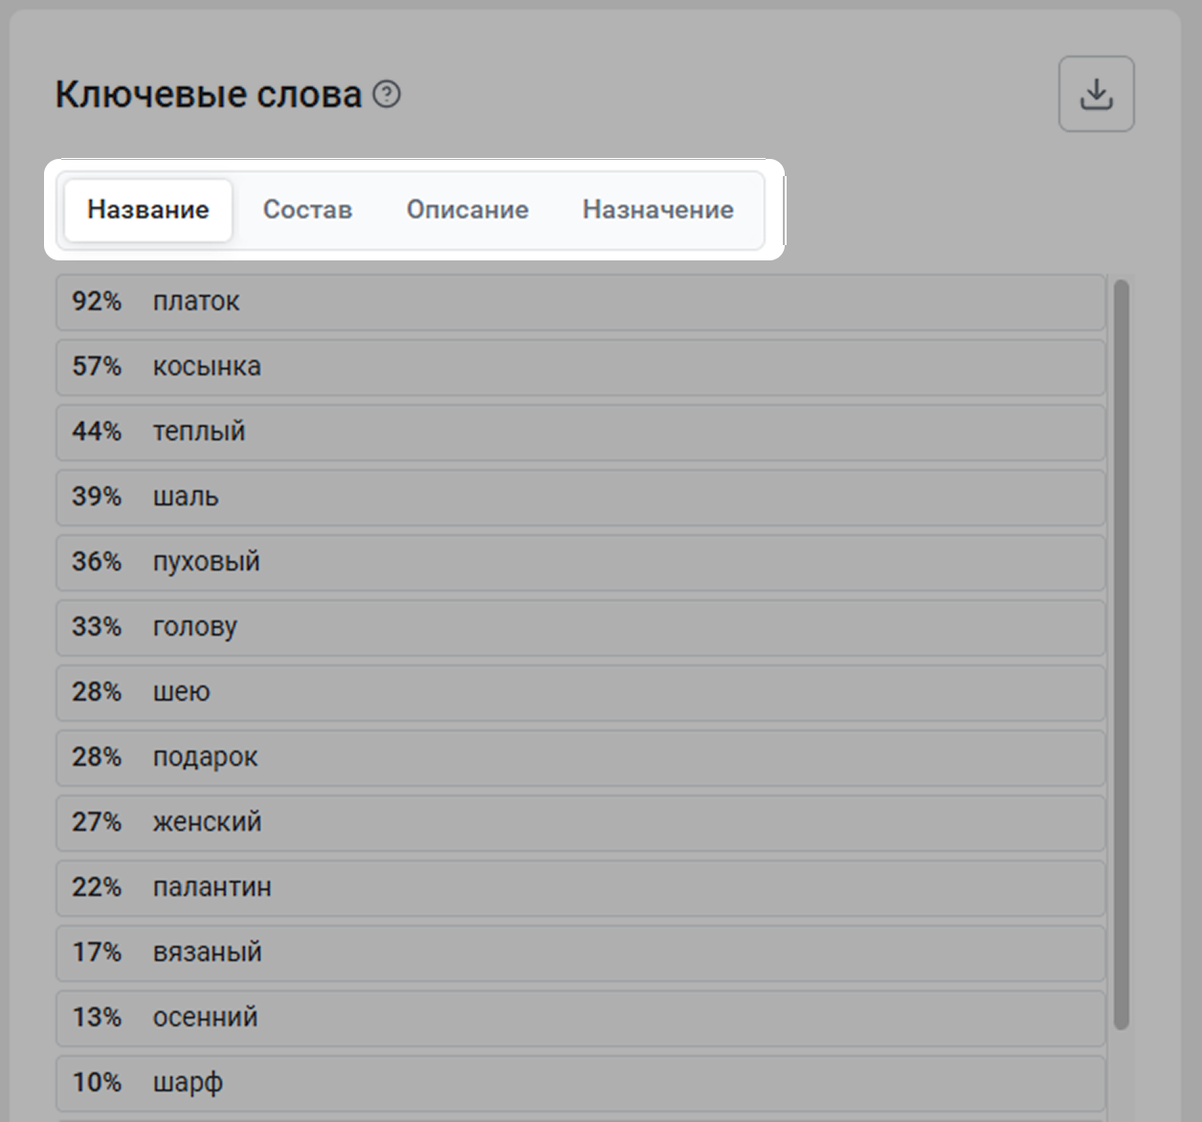Click the vertical scrollbar of keyword list
This screenshot has height=1122, width=1202.
click(x=1122, y=651)
